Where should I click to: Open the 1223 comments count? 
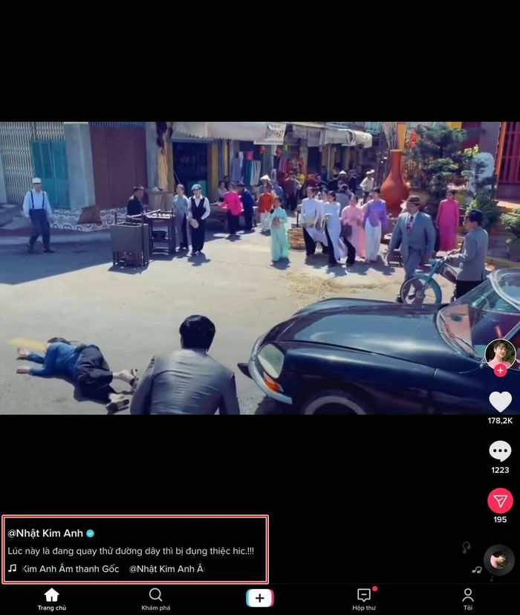pos(500,470)
